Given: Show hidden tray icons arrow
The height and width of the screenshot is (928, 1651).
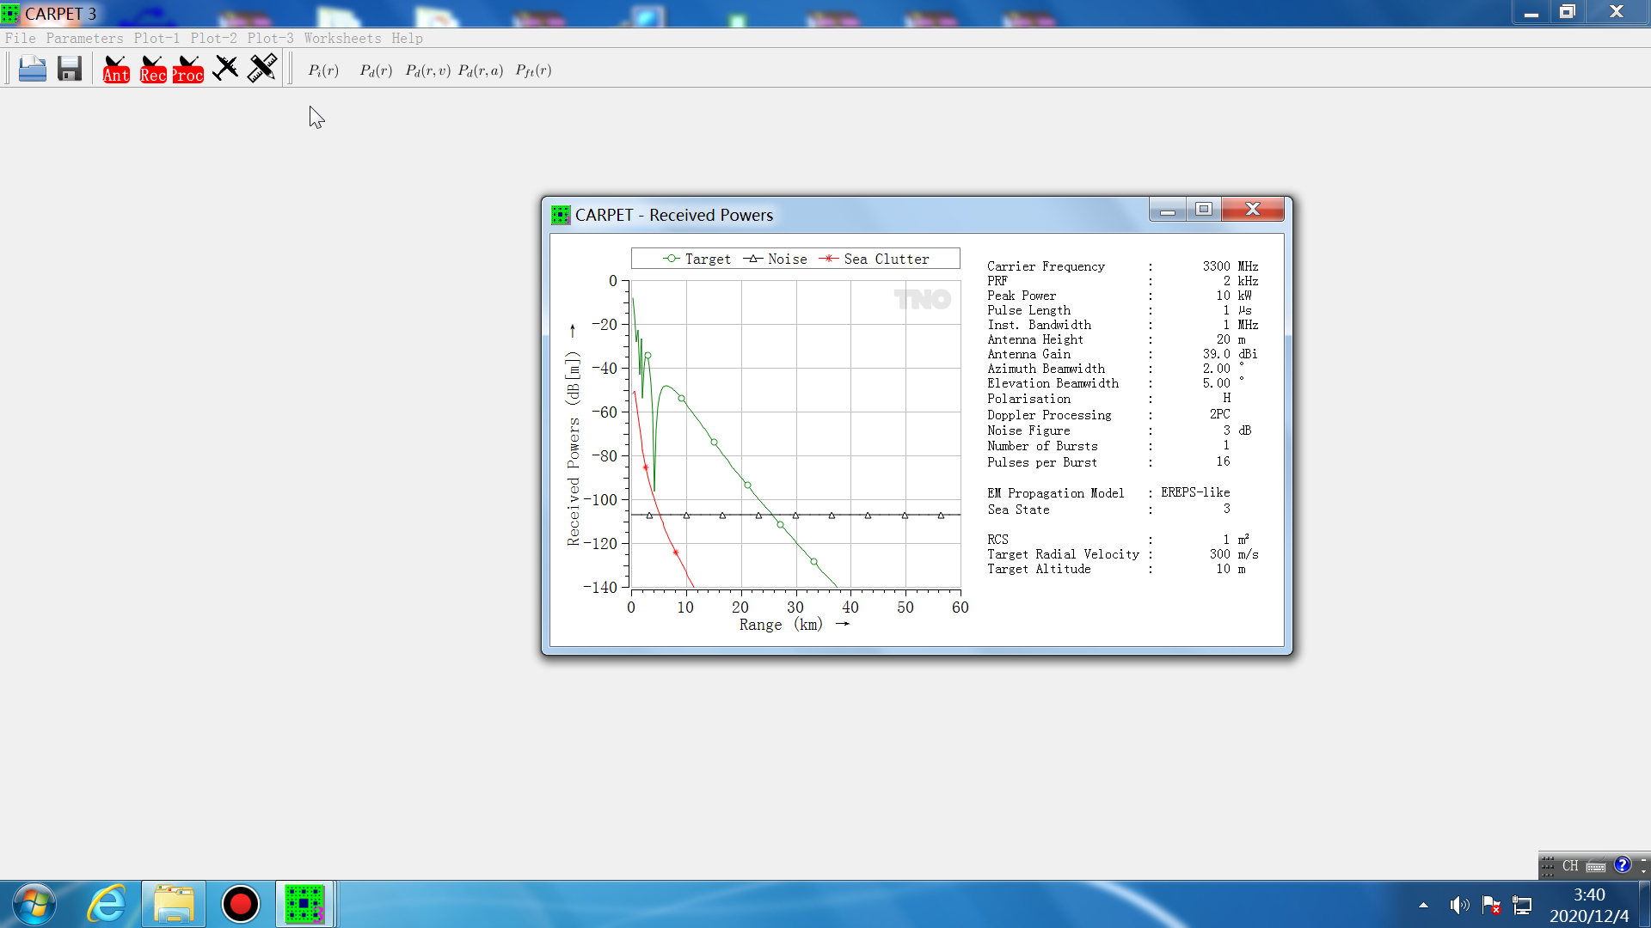Looking at the screenshot, I should coord(1423,905).
